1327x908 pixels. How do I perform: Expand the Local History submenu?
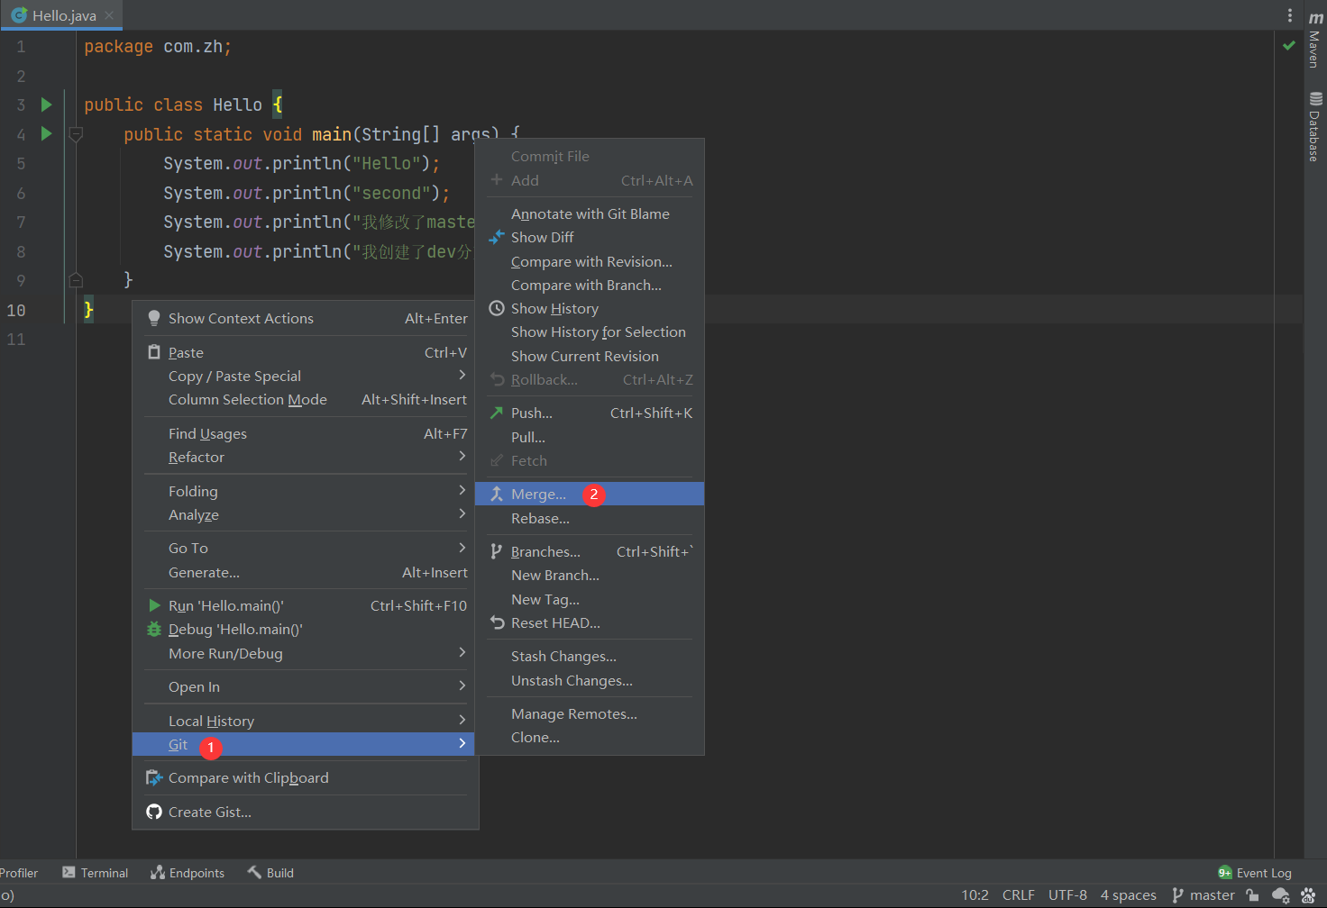point(306,721)
